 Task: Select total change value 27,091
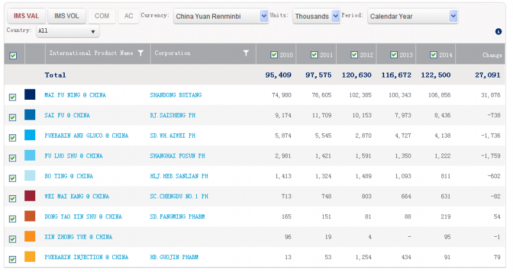487,75
